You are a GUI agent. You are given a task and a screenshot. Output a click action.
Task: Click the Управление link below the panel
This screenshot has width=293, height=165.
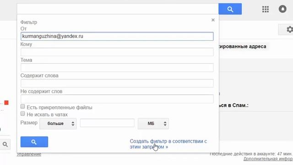pyautogui.click(x=29, y=154)
